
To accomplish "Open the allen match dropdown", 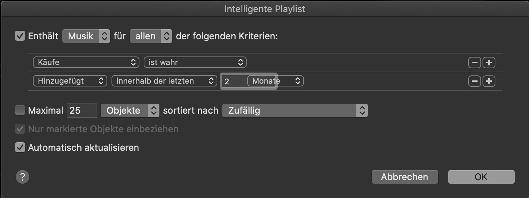I will [x=150, y=36].
